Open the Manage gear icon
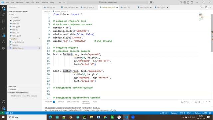 coord(3,108)
